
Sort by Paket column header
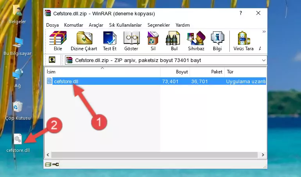coord(207,72)
